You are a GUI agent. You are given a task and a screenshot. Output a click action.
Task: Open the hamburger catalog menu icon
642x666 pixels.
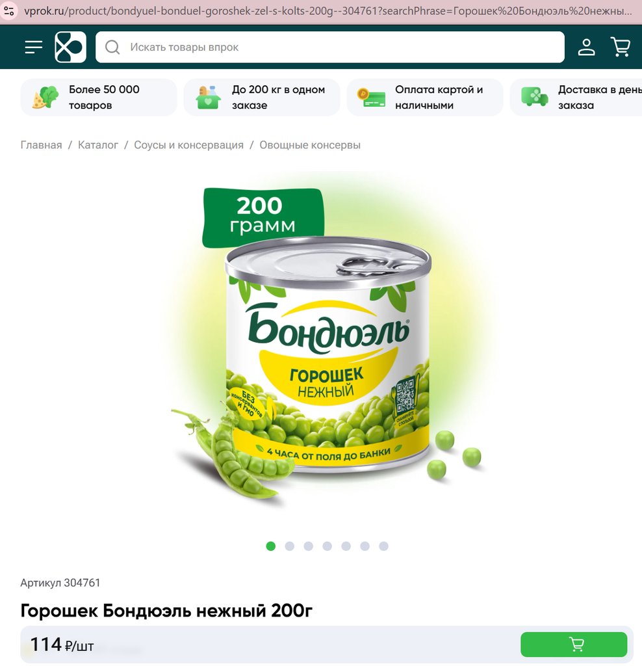34,47
